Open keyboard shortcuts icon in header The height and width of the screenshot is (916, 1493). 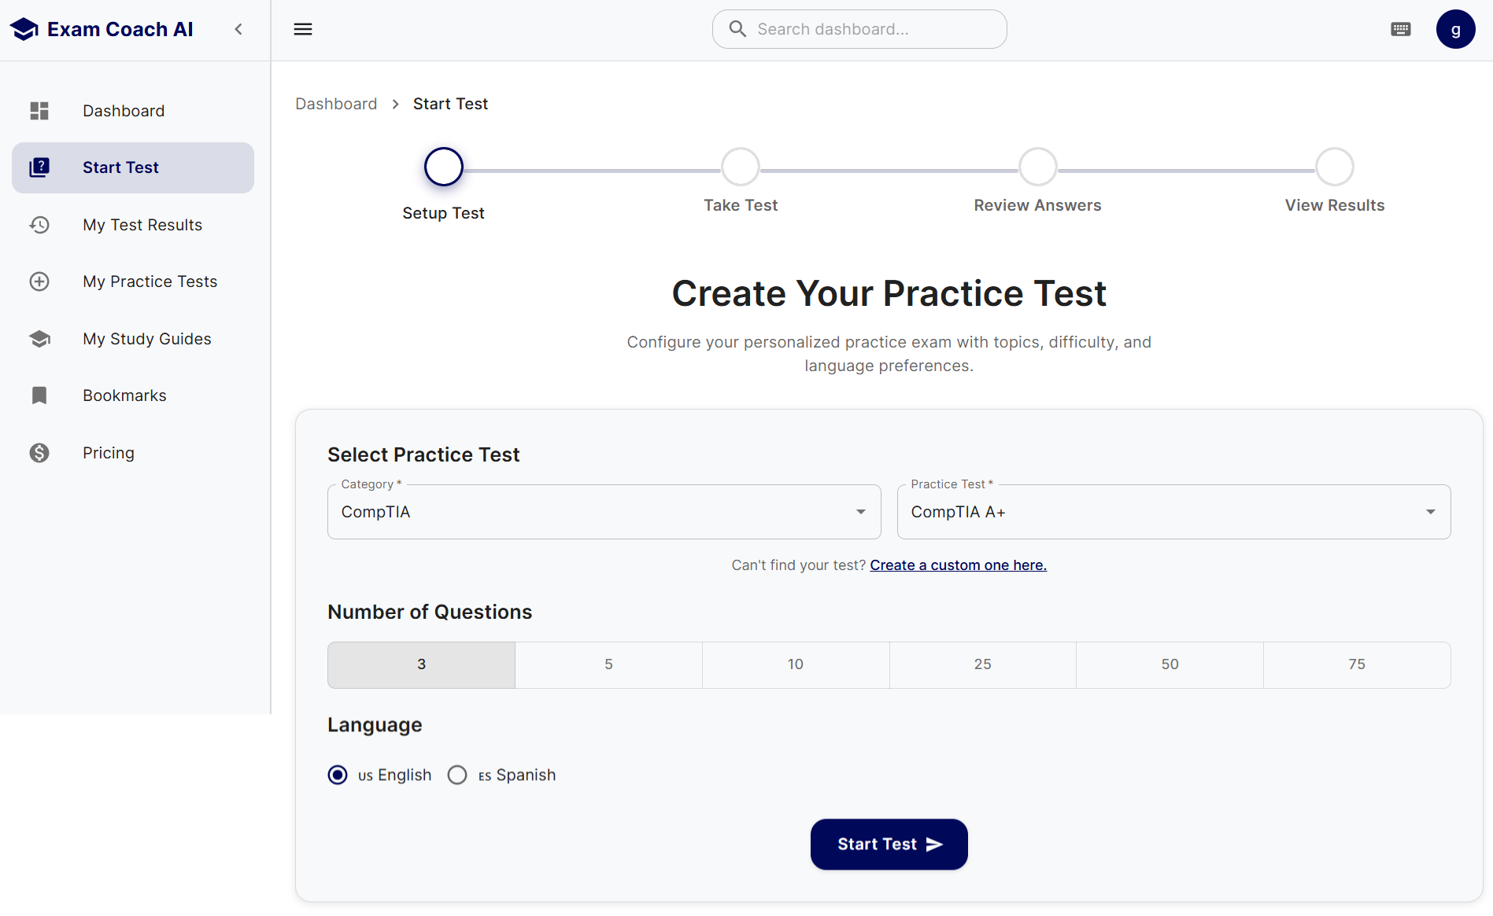pos(1401,29)
